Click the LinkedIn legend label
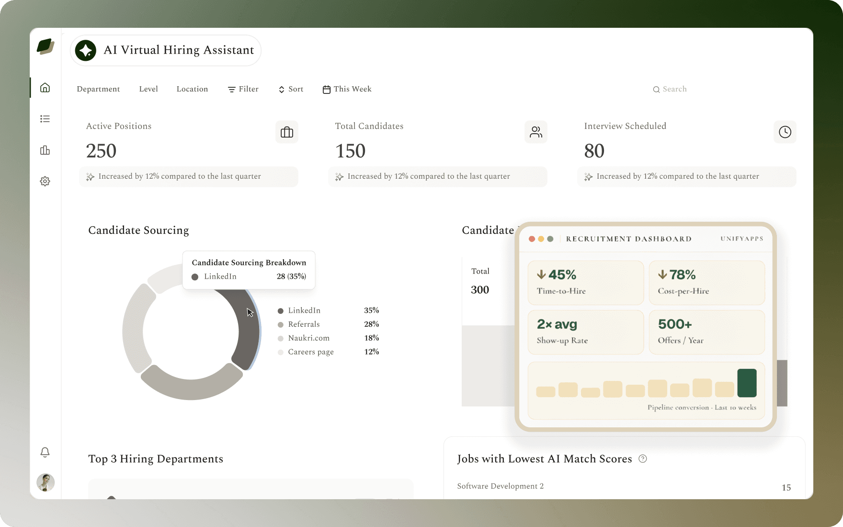This screenshot has width=843, height=527. click(x=304, y=310)
